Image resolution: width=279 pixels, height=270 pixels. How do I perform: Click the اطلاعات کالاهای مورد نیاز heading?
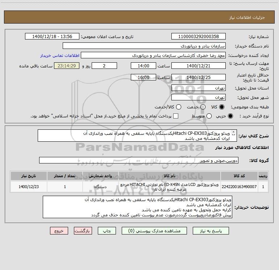pos(242,148)
